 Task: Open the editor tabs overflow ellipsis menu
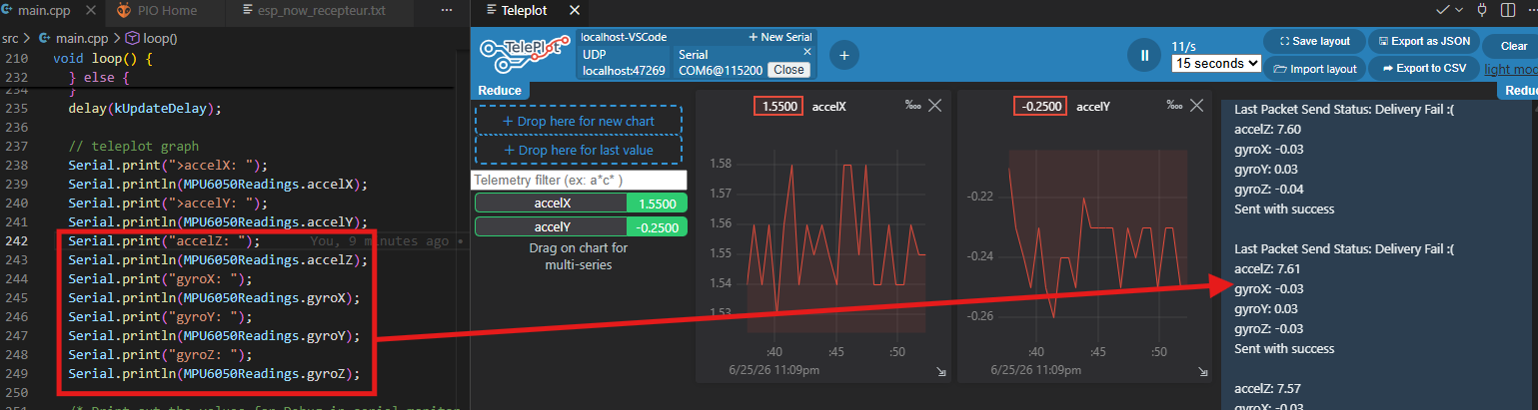click(x=446, y=10)
